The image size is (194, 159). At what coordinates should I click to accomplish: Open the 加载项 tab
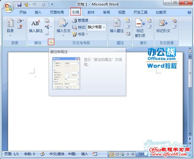[x=161, y=12]
